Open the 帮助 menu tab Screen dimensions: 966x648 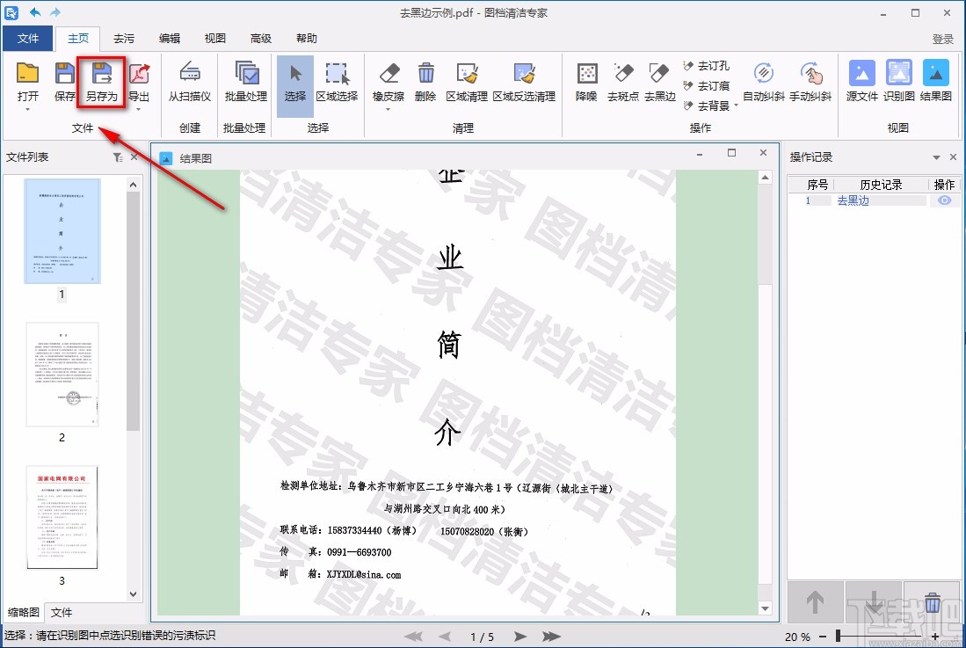[x=306, y=38]
